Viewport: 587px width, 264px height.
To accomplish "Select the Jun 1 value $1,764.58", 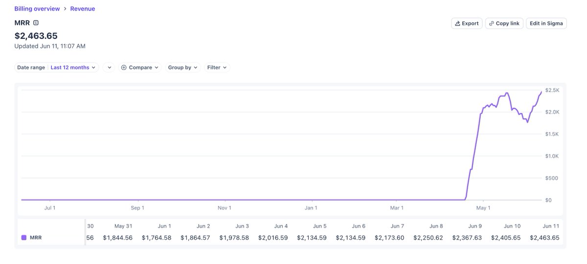I will click(x=157, y=238).
